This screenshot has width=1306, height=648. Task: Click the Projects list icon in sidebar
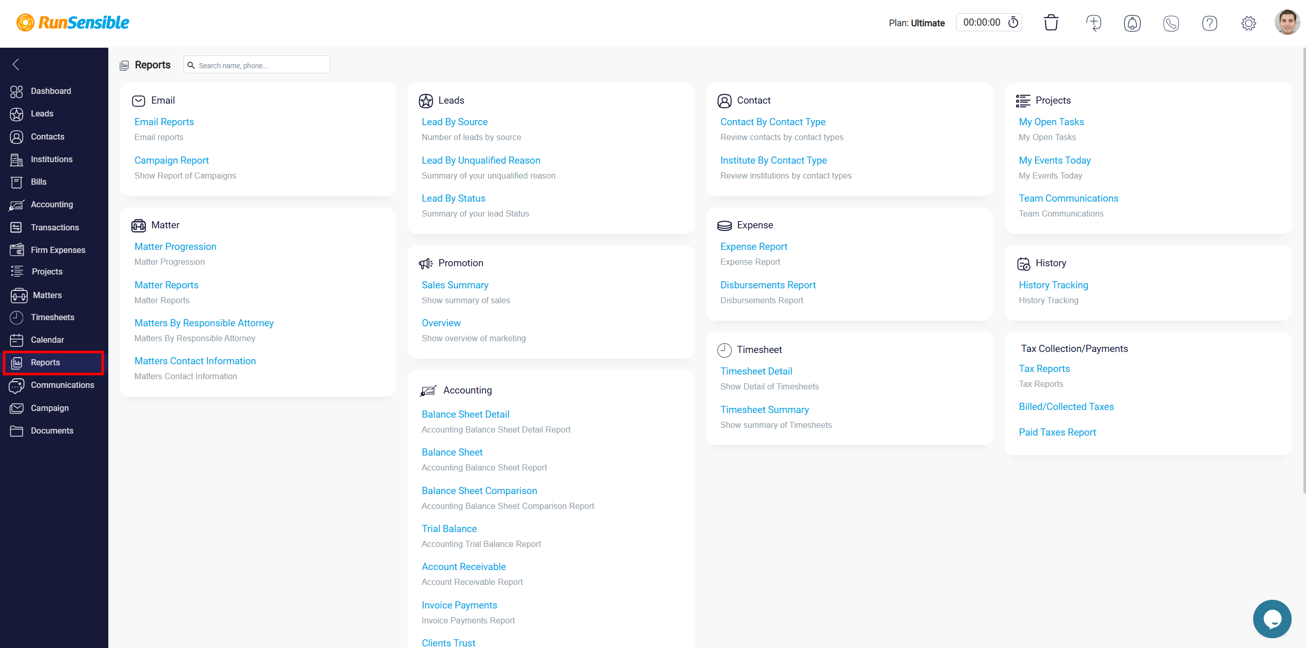17,271
